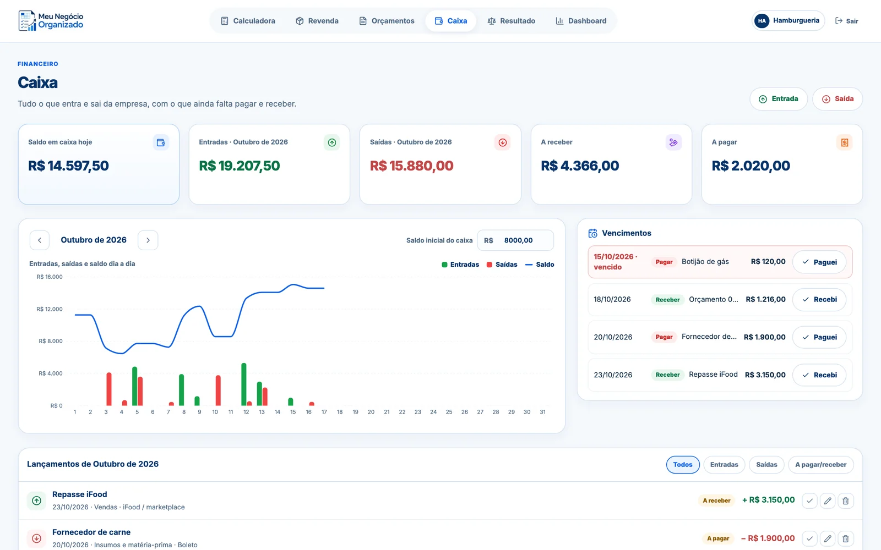The image size is (881, 550).
Task: Filter launches by Entradas
Action: point(724,465)
